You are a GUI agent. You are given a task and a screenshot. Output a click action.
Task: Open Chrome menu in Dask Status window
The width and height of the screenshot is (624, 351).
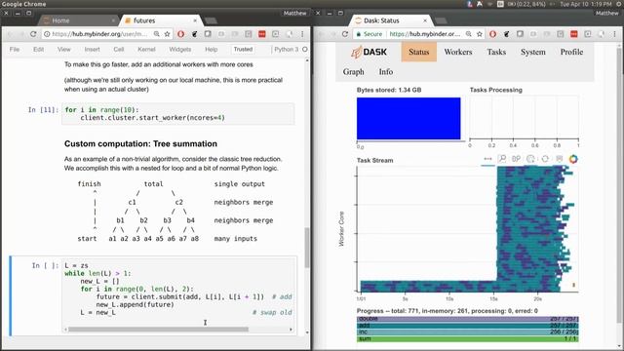(x=614, y=34)
